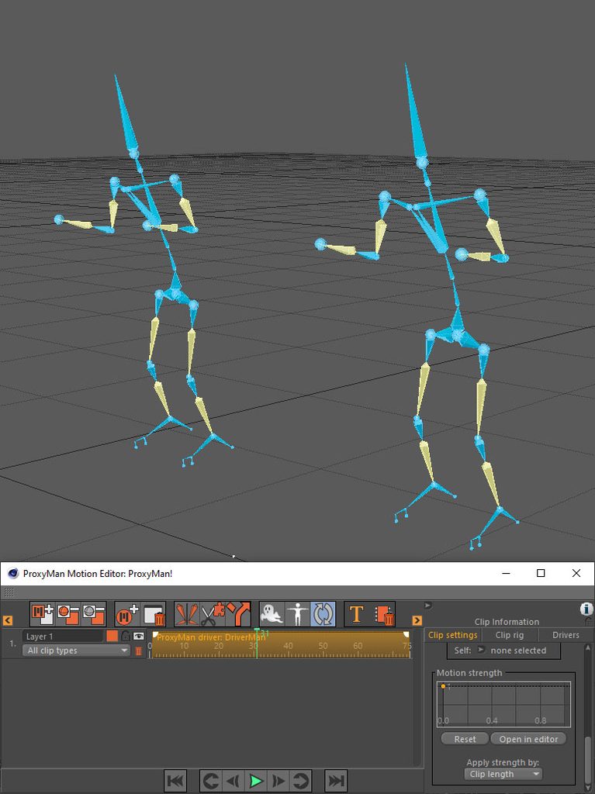This screenshot has height=794, width=595.
Task: Click the orange Layer 1 color swatch
Action: pos(112,636)
